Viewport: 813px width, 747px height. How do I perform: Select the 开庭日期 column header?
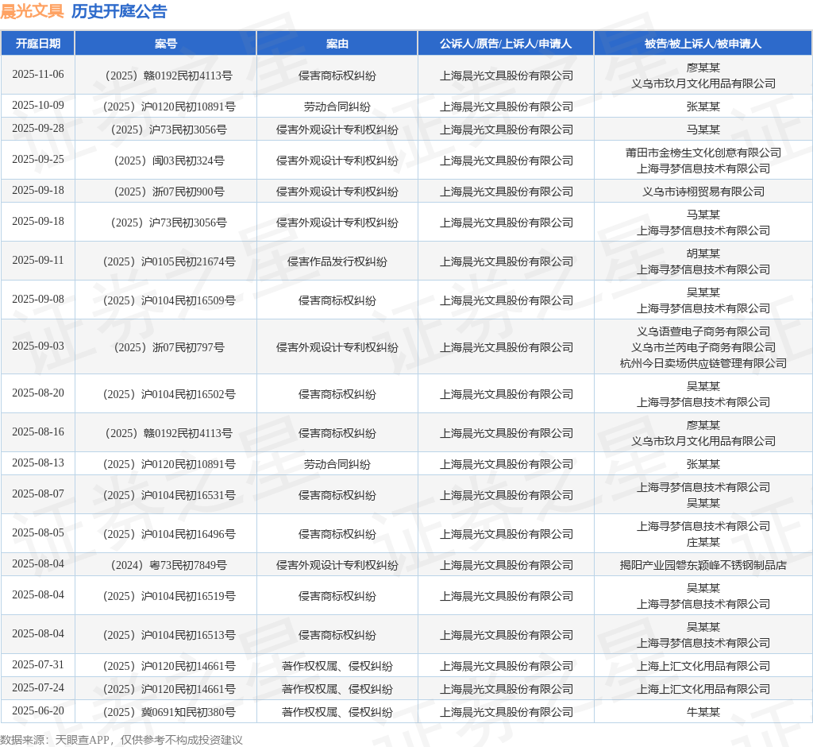click(38, 44)
